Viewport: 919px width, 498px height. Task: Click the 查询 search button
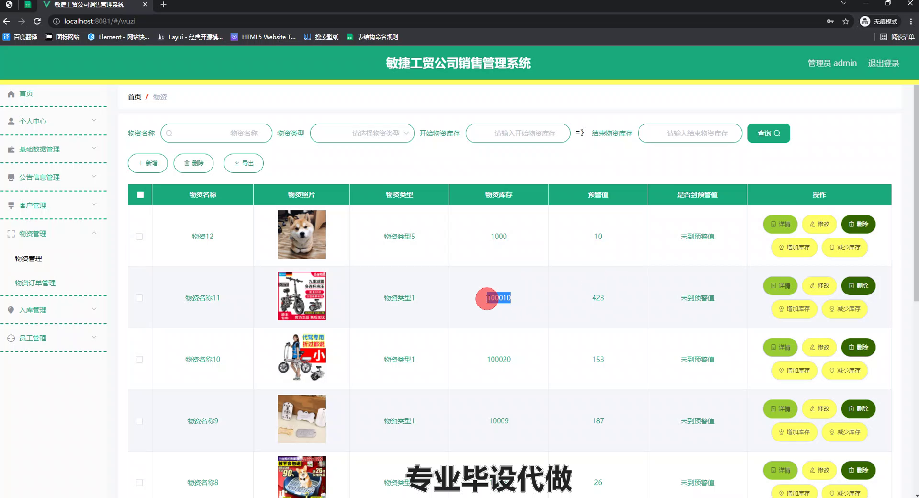point(769,134)
